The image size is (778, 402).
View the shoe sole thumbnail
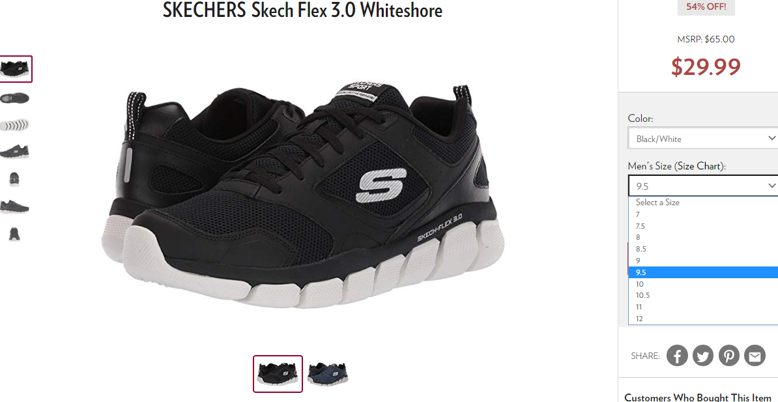(14, 124)
